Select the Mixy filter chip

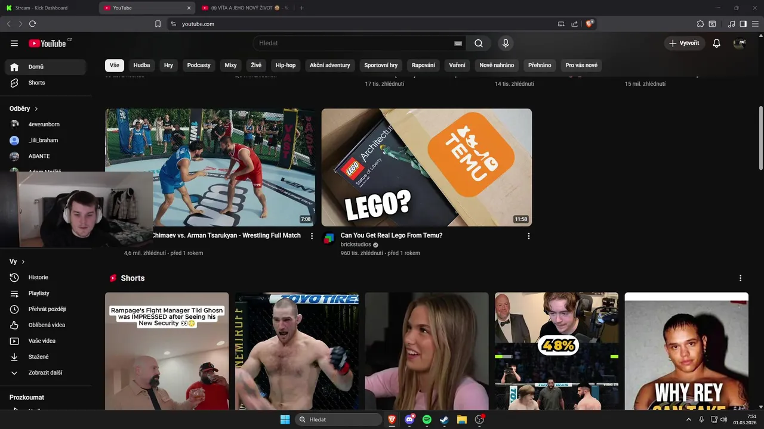click(x=230, y=66)
